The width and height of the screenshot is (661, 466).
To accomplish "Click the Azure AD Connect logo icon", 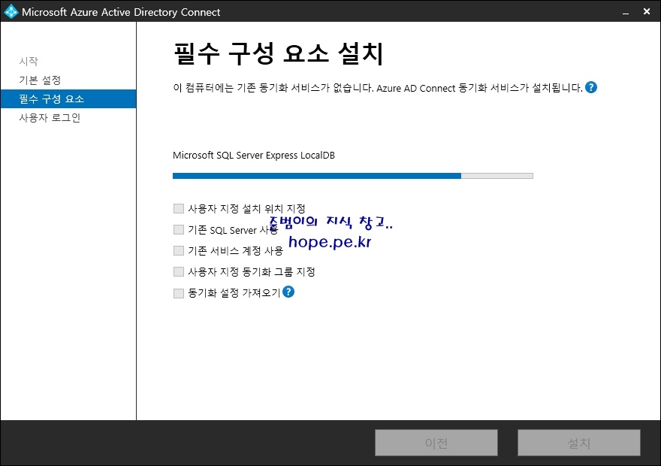I will tap(11, 11).
